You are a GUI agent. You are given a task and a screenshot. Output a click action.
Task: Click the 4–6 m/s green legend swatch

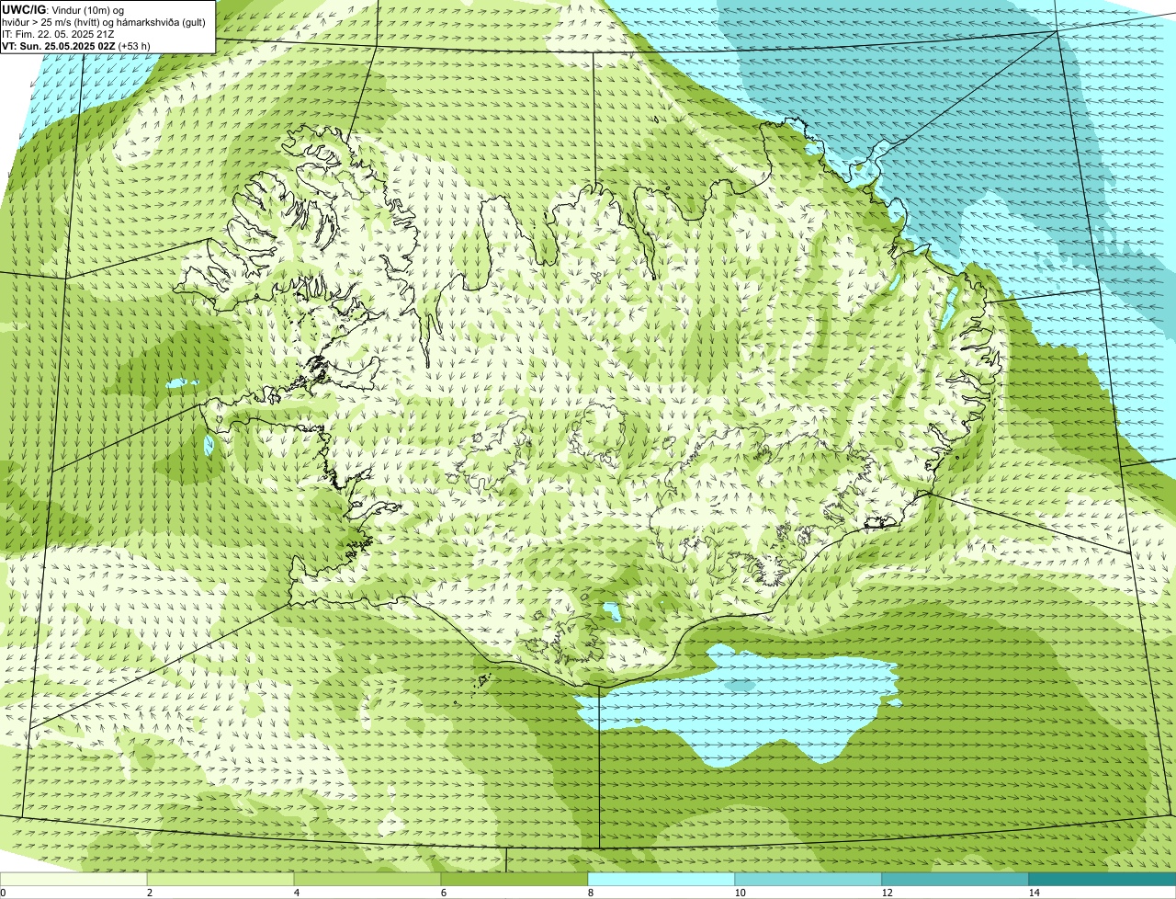[x=367, y=879]
